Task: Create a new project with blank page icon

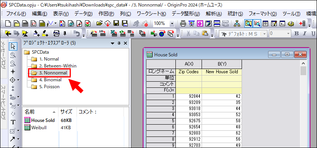Action: [8, 23]
